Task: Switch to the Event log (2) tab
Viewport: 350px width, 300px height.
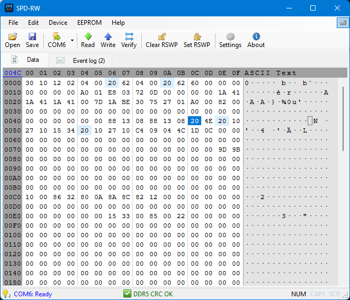Action: coord(80,61)
